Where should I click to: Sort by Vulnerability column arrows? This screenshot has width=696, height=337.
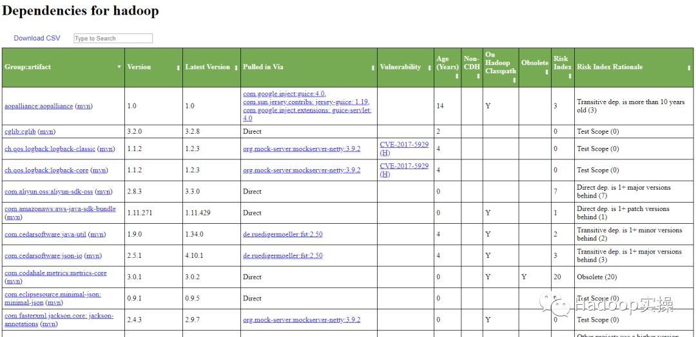coord(429,68)
